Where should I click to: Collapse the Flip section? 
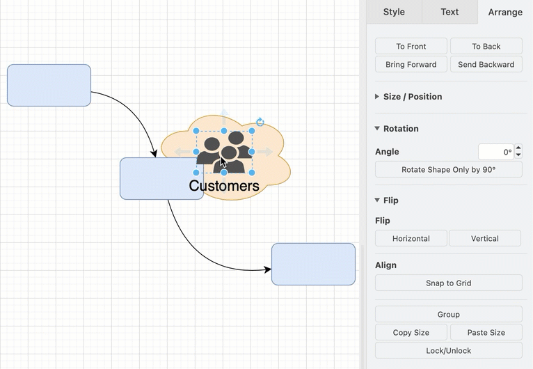pyautogui.click(x=386, y=201)
